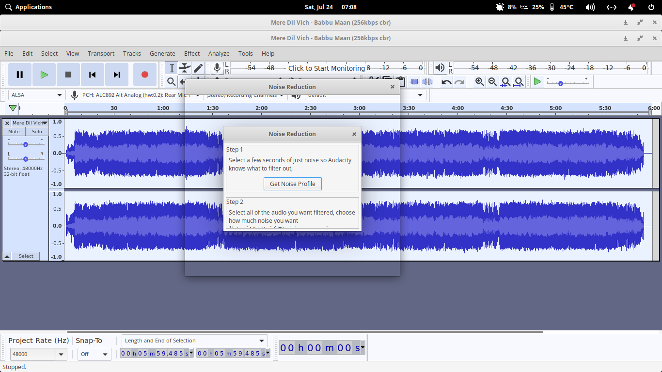The width and height of the screenshot is (662, 372).
Task: Open the ALSA audio host dropdown
Action: 36,94
